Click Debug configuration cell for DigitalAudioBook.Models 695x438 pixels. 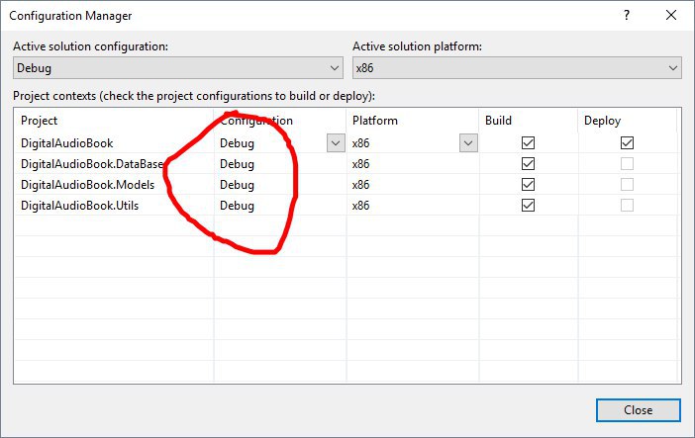[280, 185]
